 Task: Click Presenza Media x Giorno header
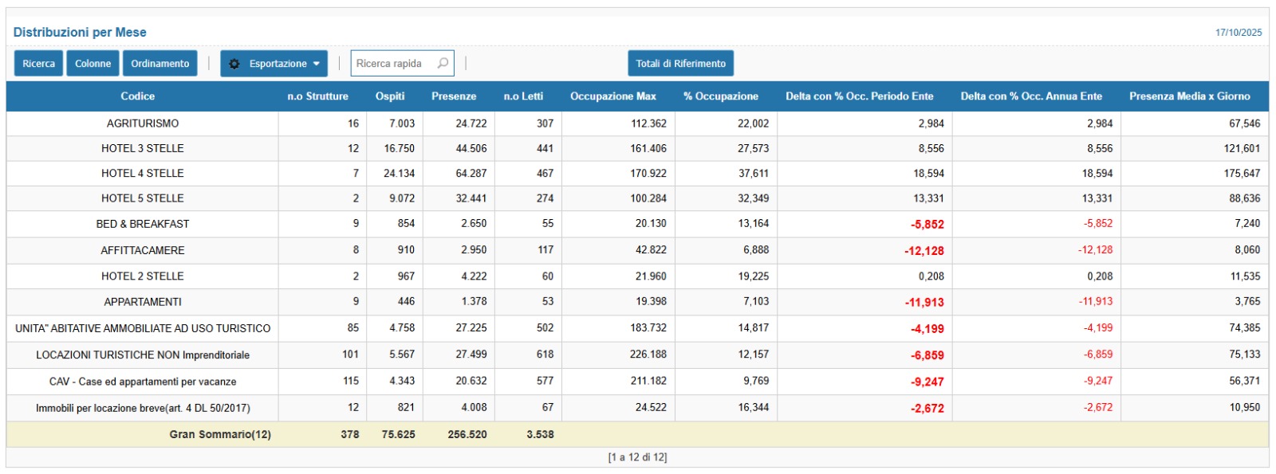tap(1189, 96)
